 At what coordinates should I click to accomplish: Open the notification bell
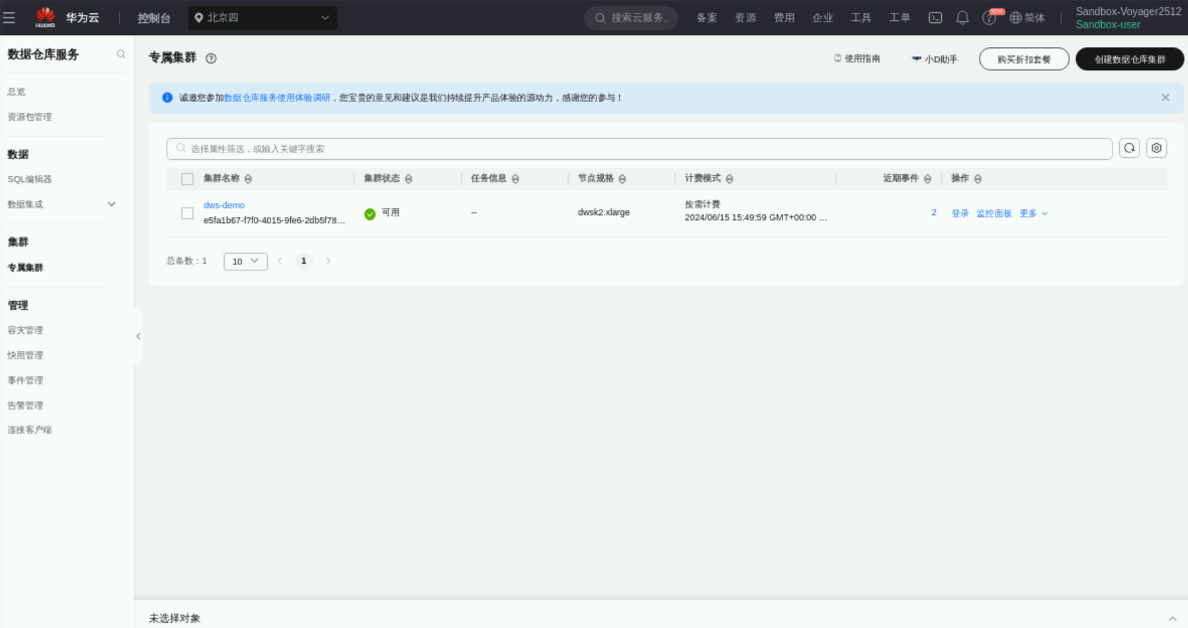tap(963, 18)
